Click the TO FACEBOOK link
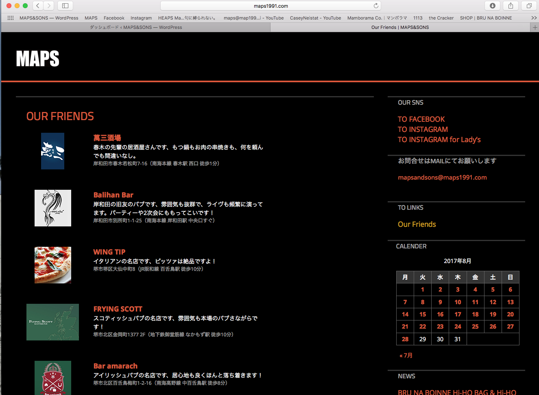The height and width of the screenshot is (395, 539). (x=421, y=119)
